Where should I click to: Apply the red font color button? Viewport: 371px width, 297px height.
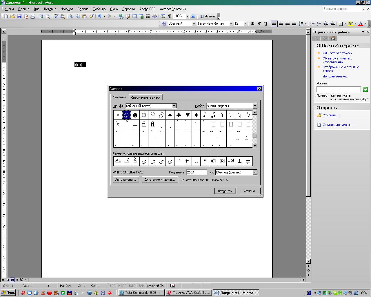(361, 24)
